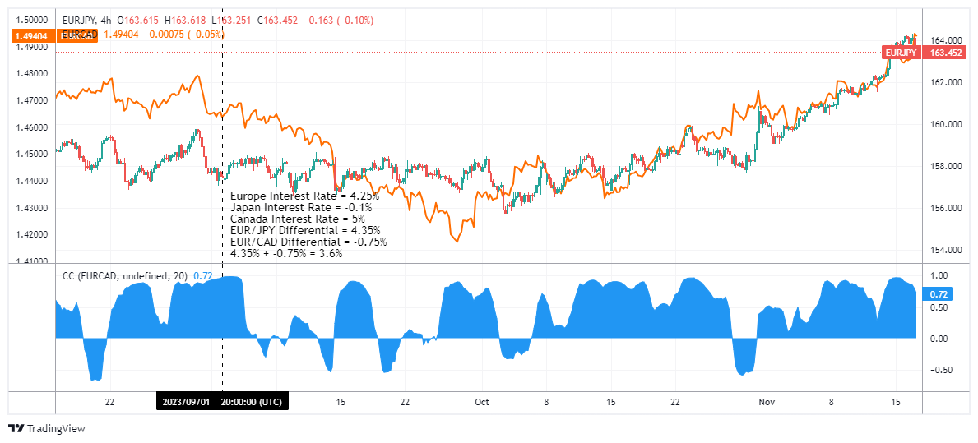Select the 4.35% + -0.75% = 3.6% text
Screen dimensions: 978x443
click(286, 254)
